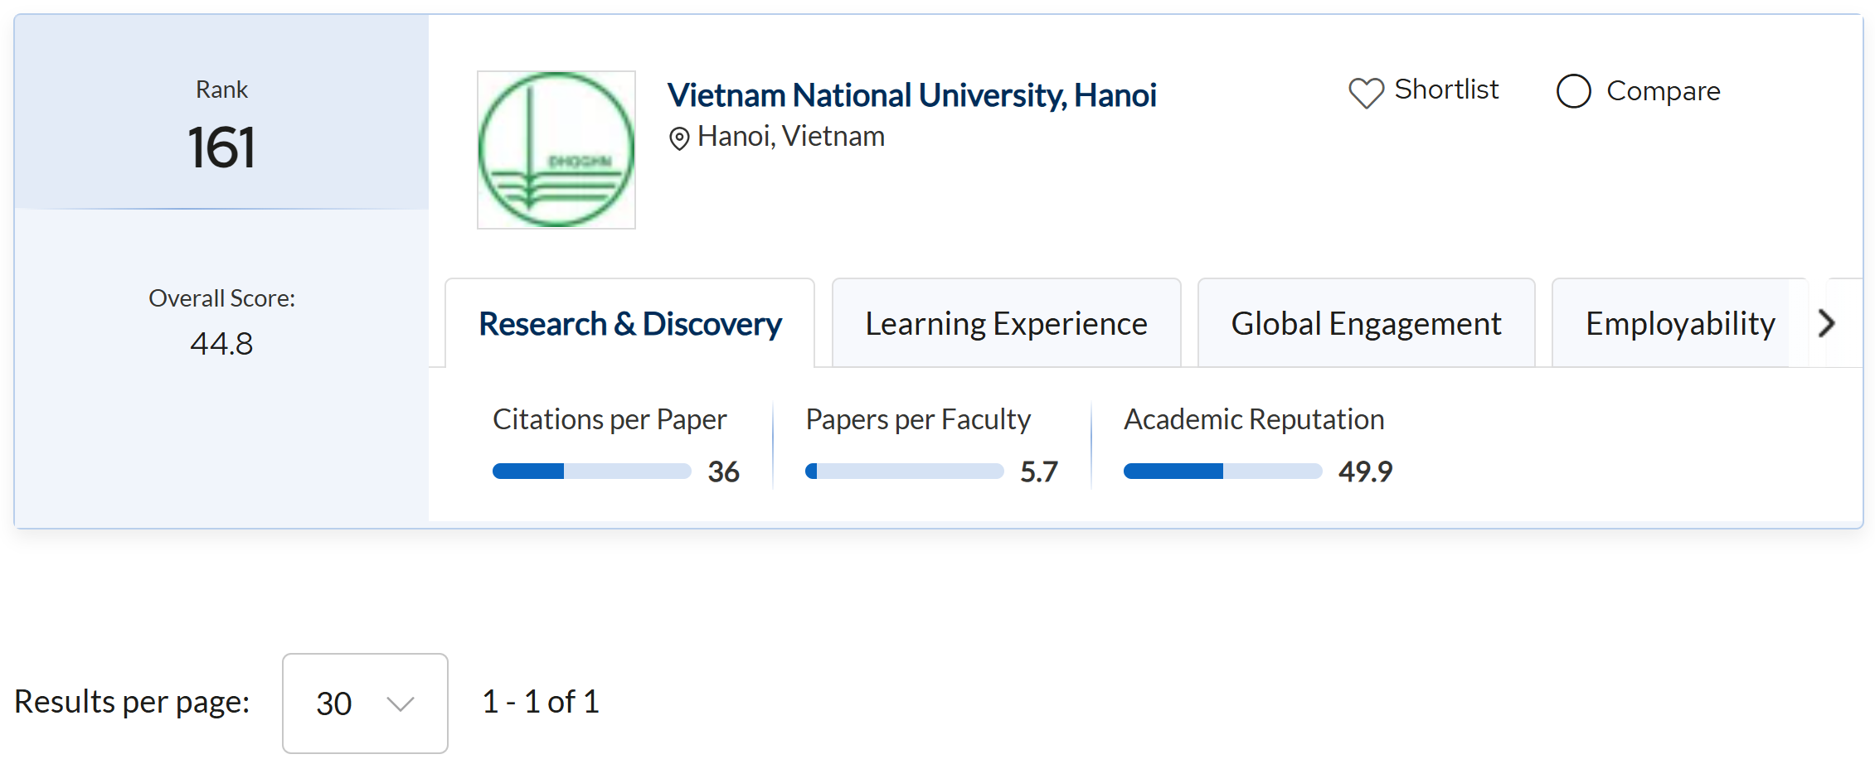The height and width of the screenshot is (764, 1875).
Task: Click the dropdown chevron beside 30
Action: pos(400,704)
